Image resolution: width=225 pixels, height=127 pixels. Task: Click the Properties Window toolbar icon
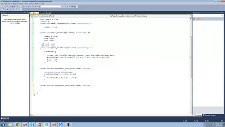(x=67, y=6)
